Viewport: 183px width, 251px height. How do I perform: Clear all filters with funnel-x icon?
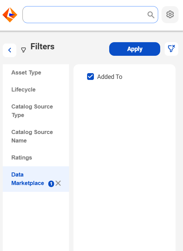click(x=171, y=49)
